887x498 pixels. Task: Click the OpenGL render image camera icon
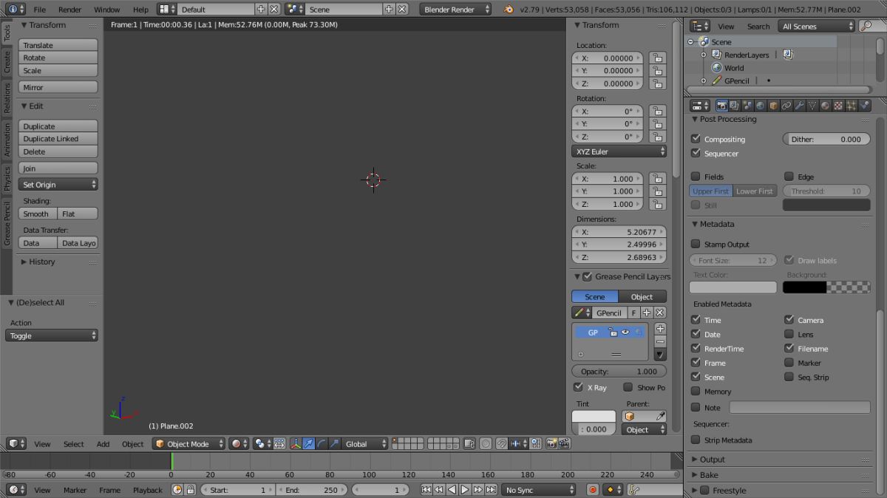[x=551, y=444]
